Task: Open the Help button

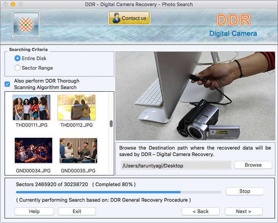Action: [x=34, y=211]
